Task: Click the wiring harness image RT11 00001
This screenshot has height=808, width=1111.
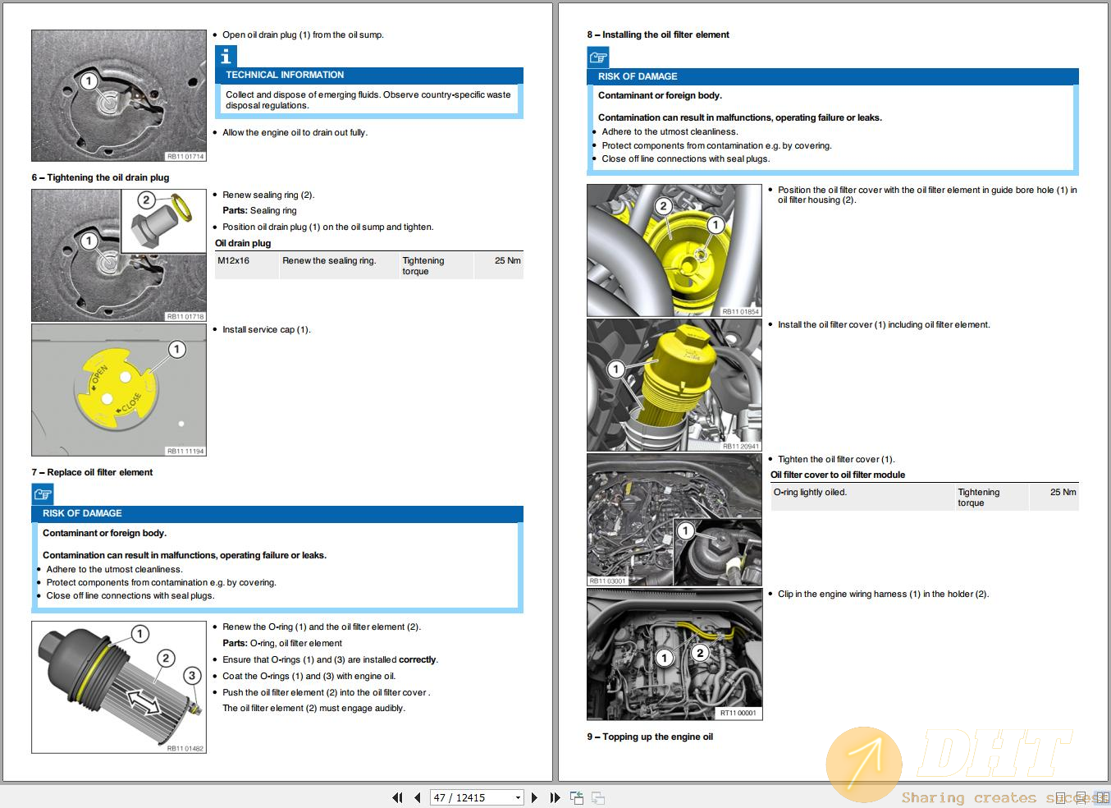Action: point(674,654)
